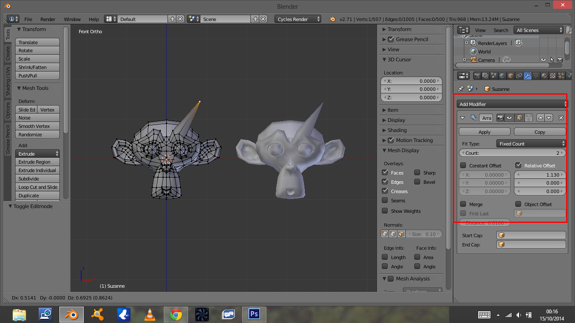Click the Loop Cut and Slide button
Screen dimensions: 575x323
(37, 187)
